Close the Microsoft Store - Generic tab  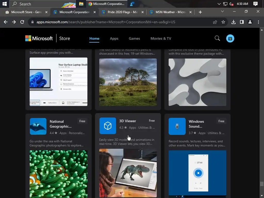pos(46,12)
